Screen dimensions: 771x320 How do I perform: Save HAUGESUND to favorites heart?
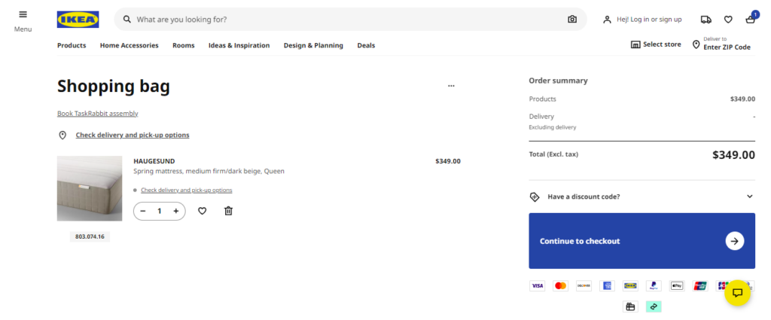pyautogui.click(x=202, y=211)
